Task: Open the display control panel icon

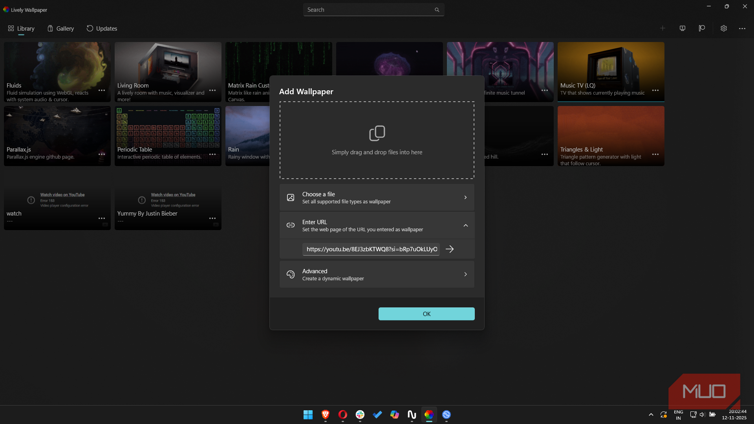Action: (x=683, y=28)
